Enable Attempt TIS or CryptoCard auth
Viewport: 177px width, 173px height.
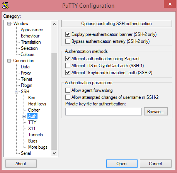[68, 66]
